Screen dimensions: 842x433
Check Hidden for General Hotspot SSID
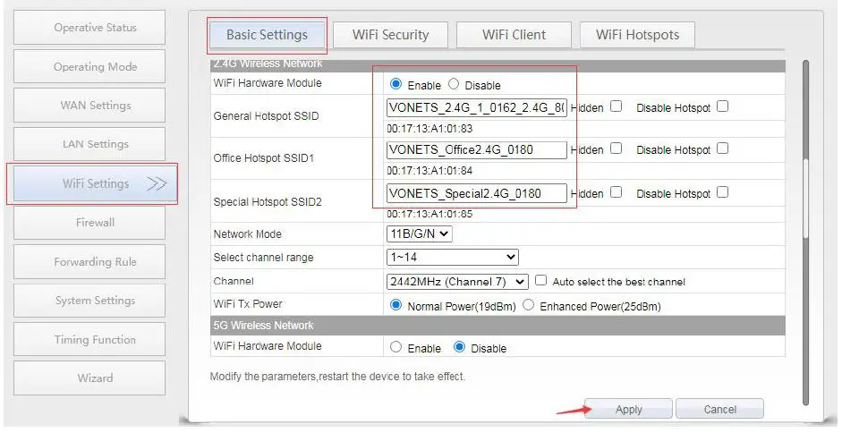point(617,106)
